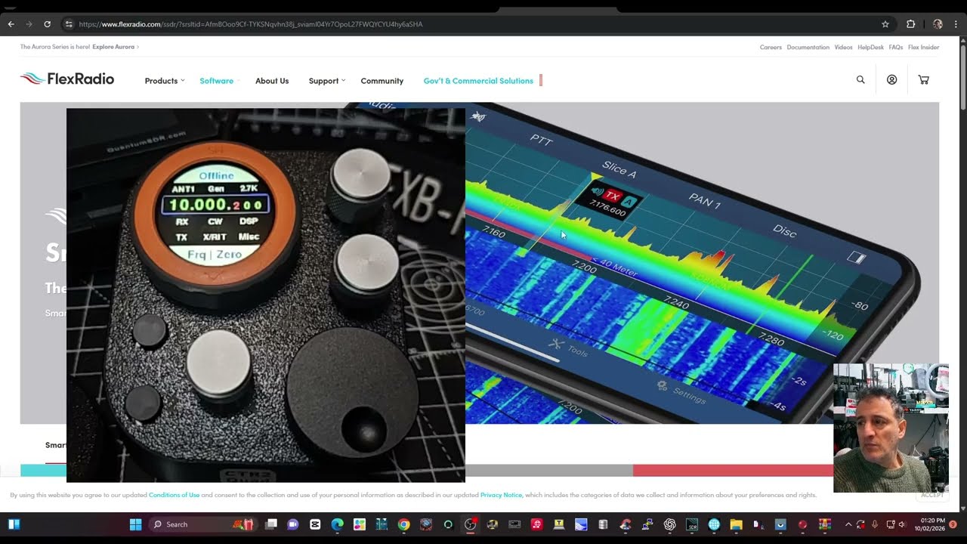Image resolution: width=967 pixels, height=544 pixels.
Task: Open the Documentation link
Action: (x=808, y=47)
